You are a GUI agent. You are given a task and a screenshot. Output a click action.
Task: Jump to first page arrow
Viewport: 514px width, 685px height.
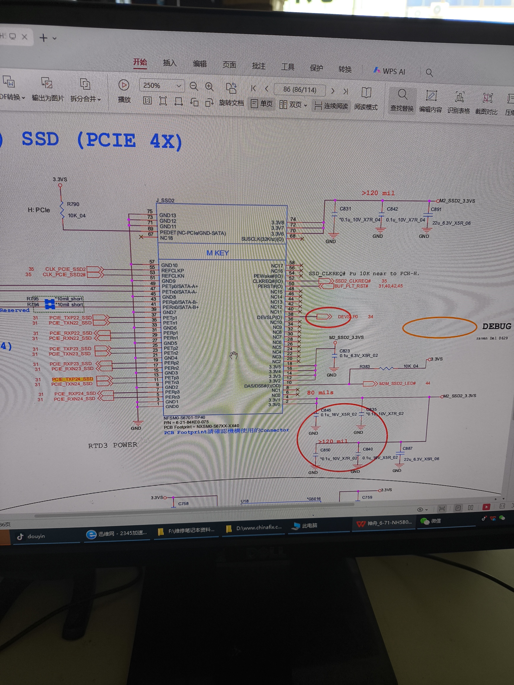pyautogui.click(x=254, y=89)
